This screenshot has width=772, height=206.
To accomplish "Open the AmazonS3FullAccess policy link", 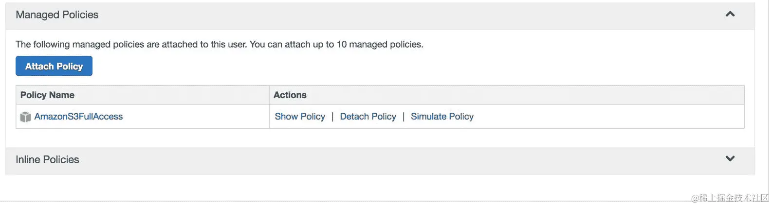I will click(x=78, y=117).
